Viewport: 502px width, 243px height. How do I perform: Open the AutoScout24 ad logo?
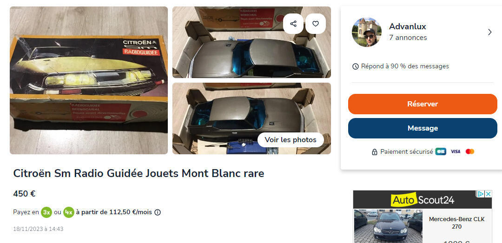[422, 200]
